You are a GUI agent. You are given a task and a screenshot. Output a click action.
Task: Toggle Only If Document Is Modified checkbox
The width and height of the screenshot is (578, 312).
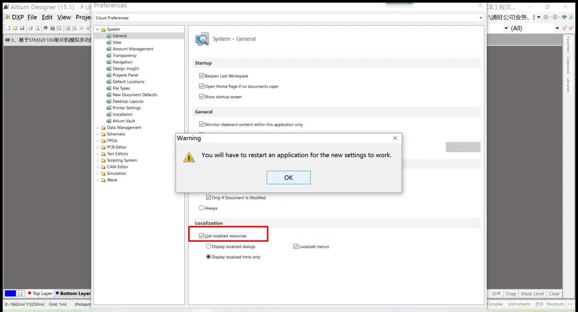(x=209, y=197)
